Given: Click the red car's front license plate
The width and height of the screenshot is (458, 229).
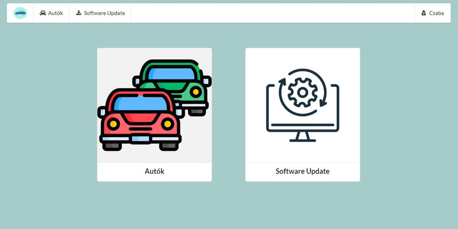Looking at the screenshot, I should (140, 139).
